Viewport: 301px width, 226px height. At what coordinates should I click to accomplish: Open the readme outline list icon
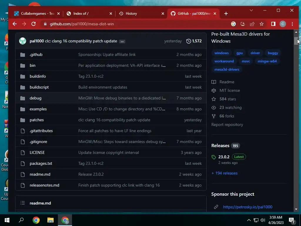[x=23, y=203]
